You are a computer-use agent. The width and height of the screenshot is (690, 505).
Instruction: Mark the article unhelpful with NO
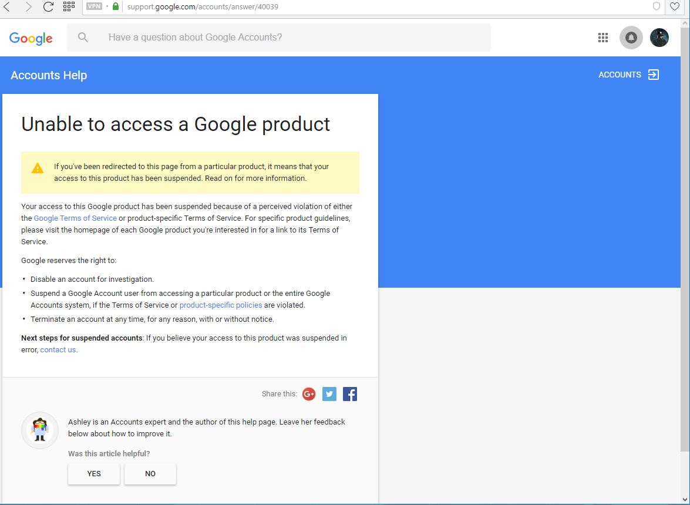(150, 474)
